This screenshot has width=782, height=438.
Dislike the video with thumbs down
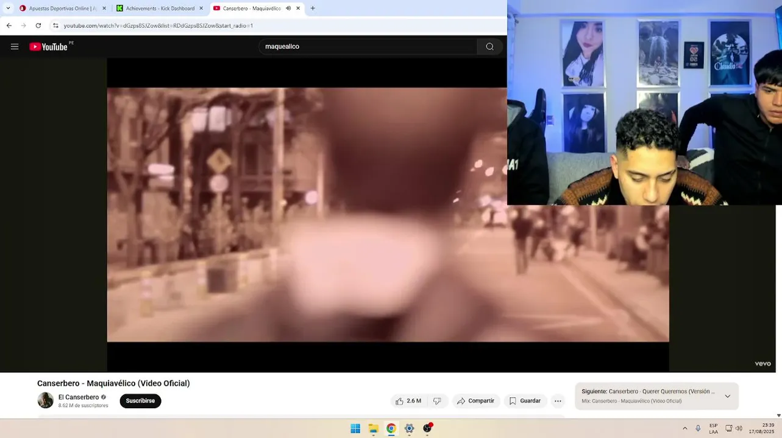437,401
